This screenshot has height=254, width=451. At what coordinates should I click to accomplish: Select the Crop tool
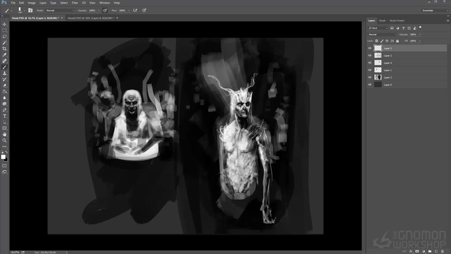[x=4, y=49]
